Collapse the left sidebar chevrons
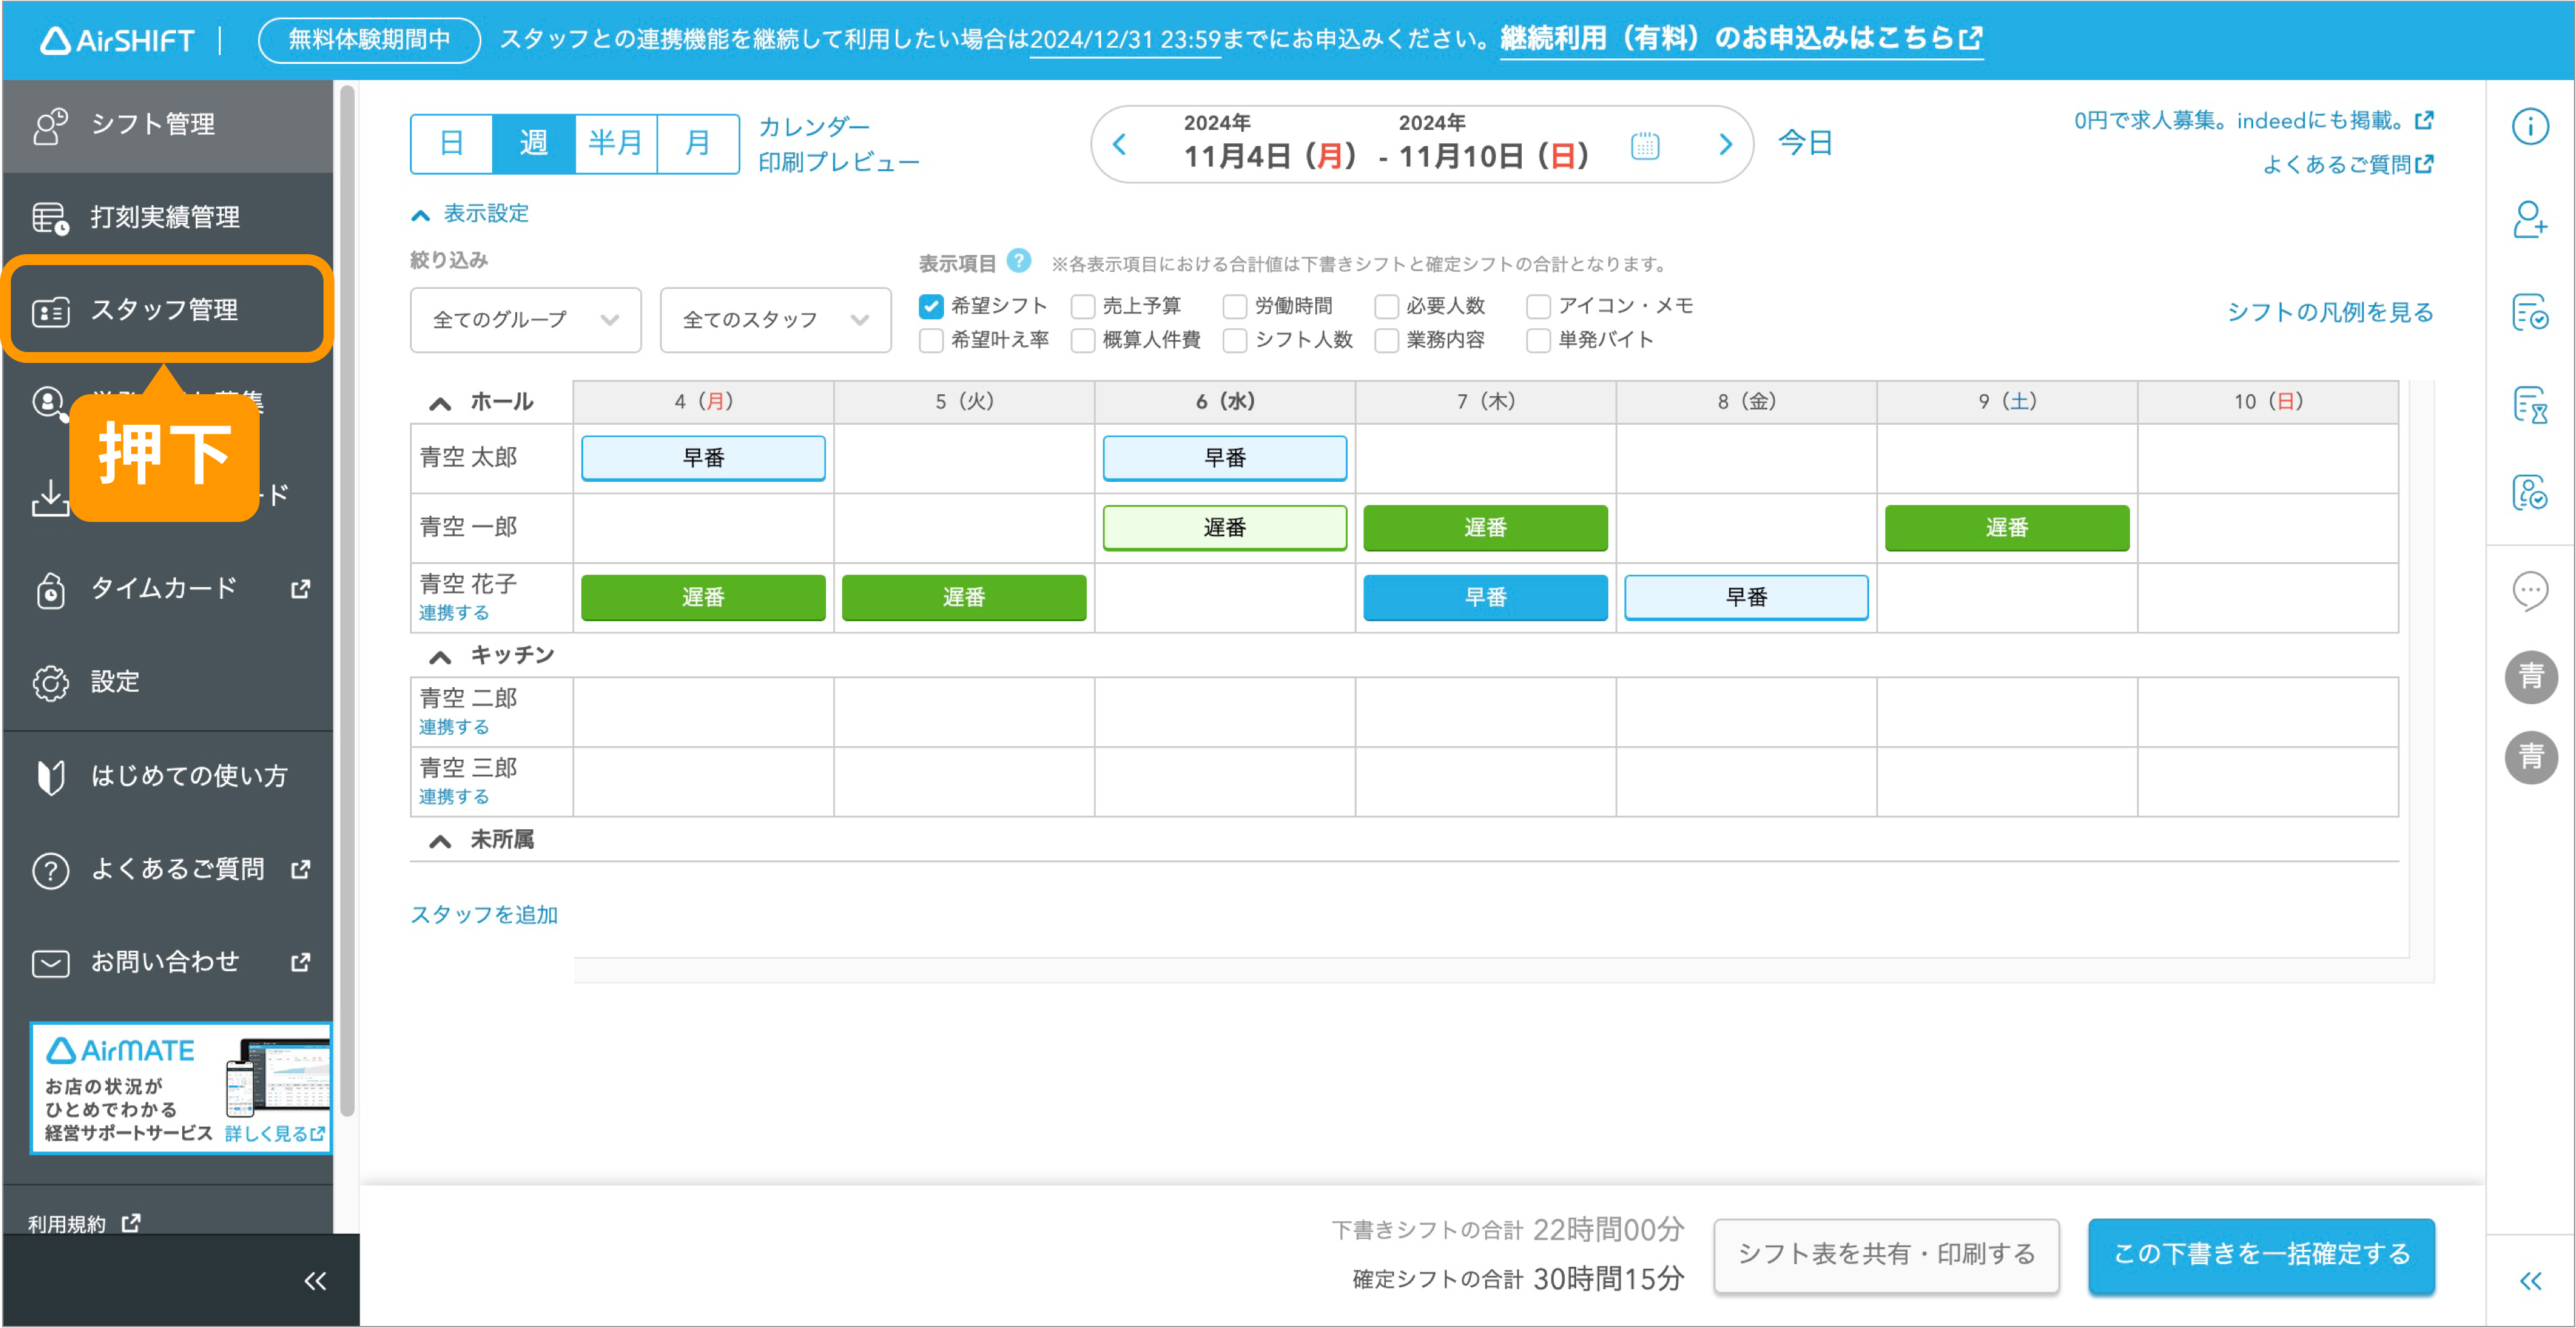This screenshot has height=1328, width=2576. [315, 1282]
